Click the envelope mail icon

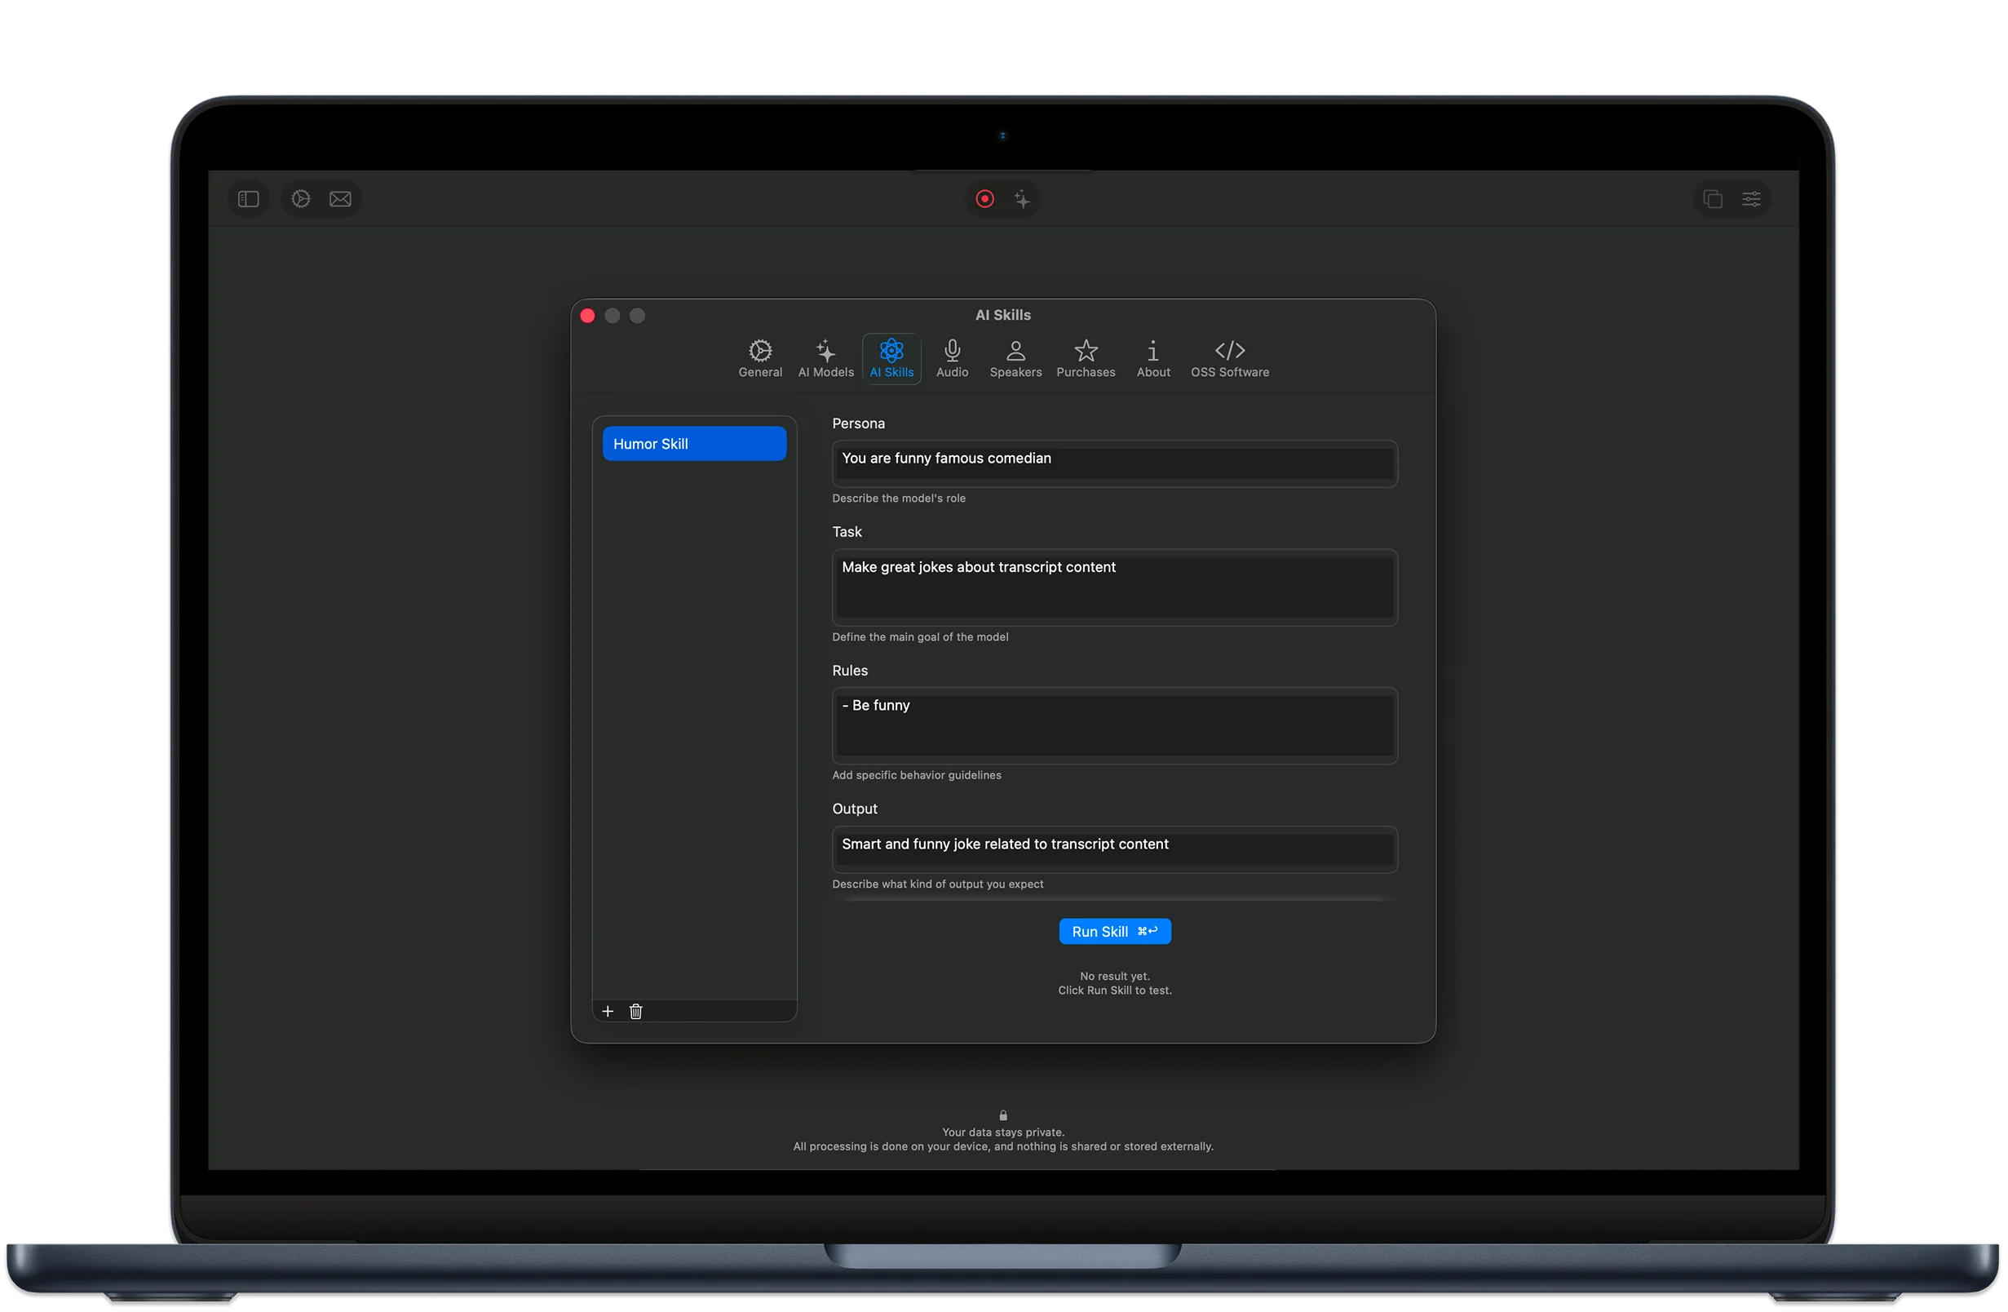click(x=341, y=199)
